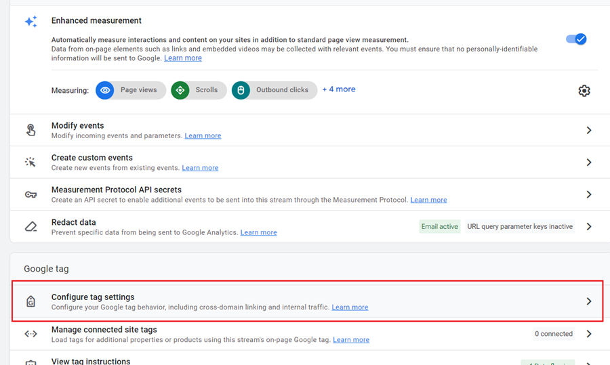Screen dimensions: 610x365
Task: Click URL query parameter keys inactive badge
Action: [520, 227]
